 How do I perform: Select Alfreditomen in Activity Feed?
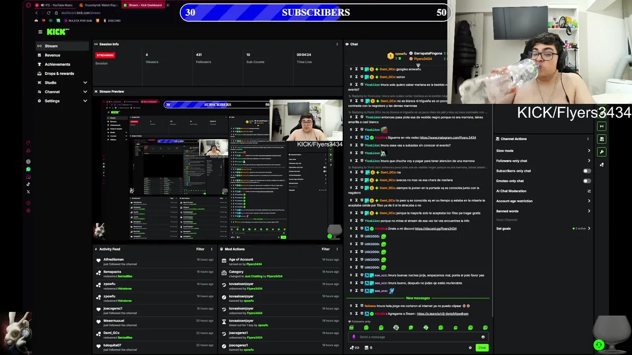click(x=114, y=259)
